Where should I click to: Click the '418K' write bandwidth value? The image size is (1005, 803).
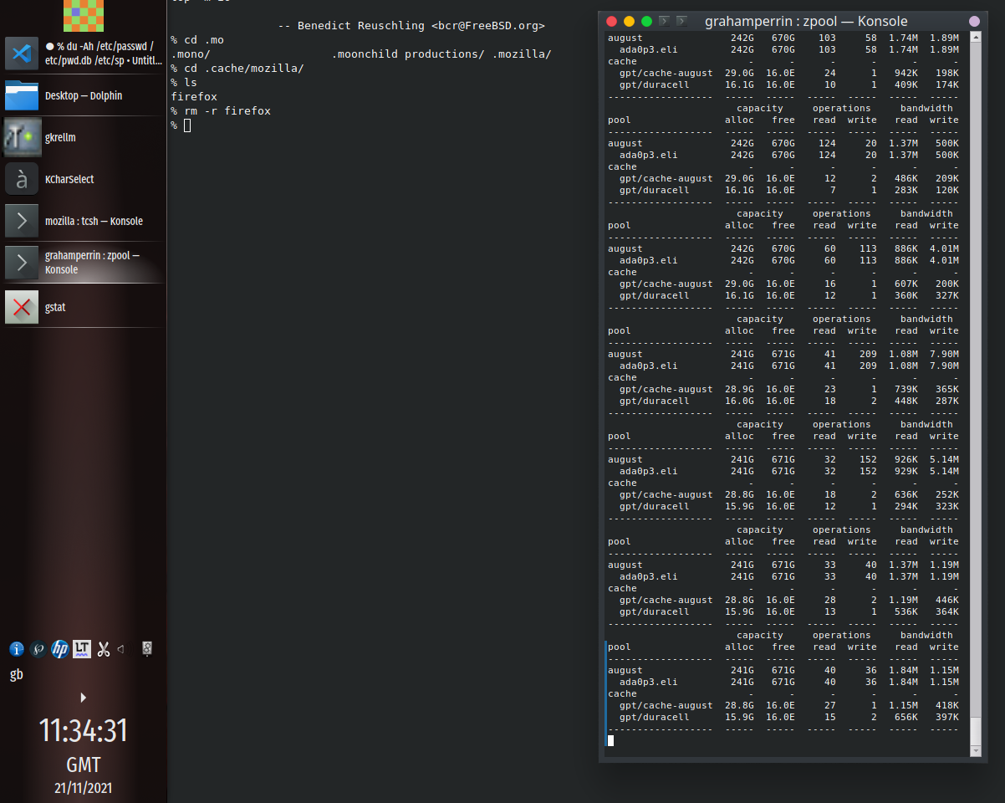(947, 705)
